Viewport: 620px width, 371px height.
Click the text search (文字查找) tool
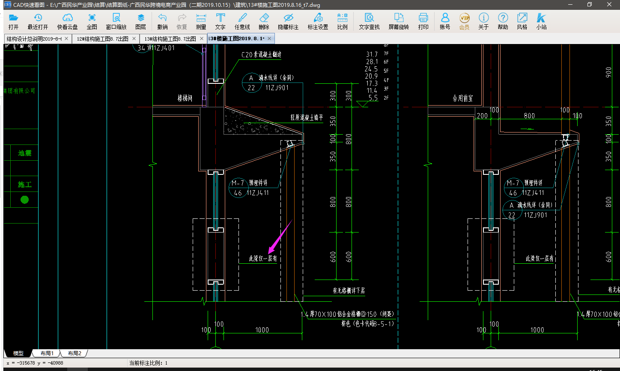coord(369,21)
